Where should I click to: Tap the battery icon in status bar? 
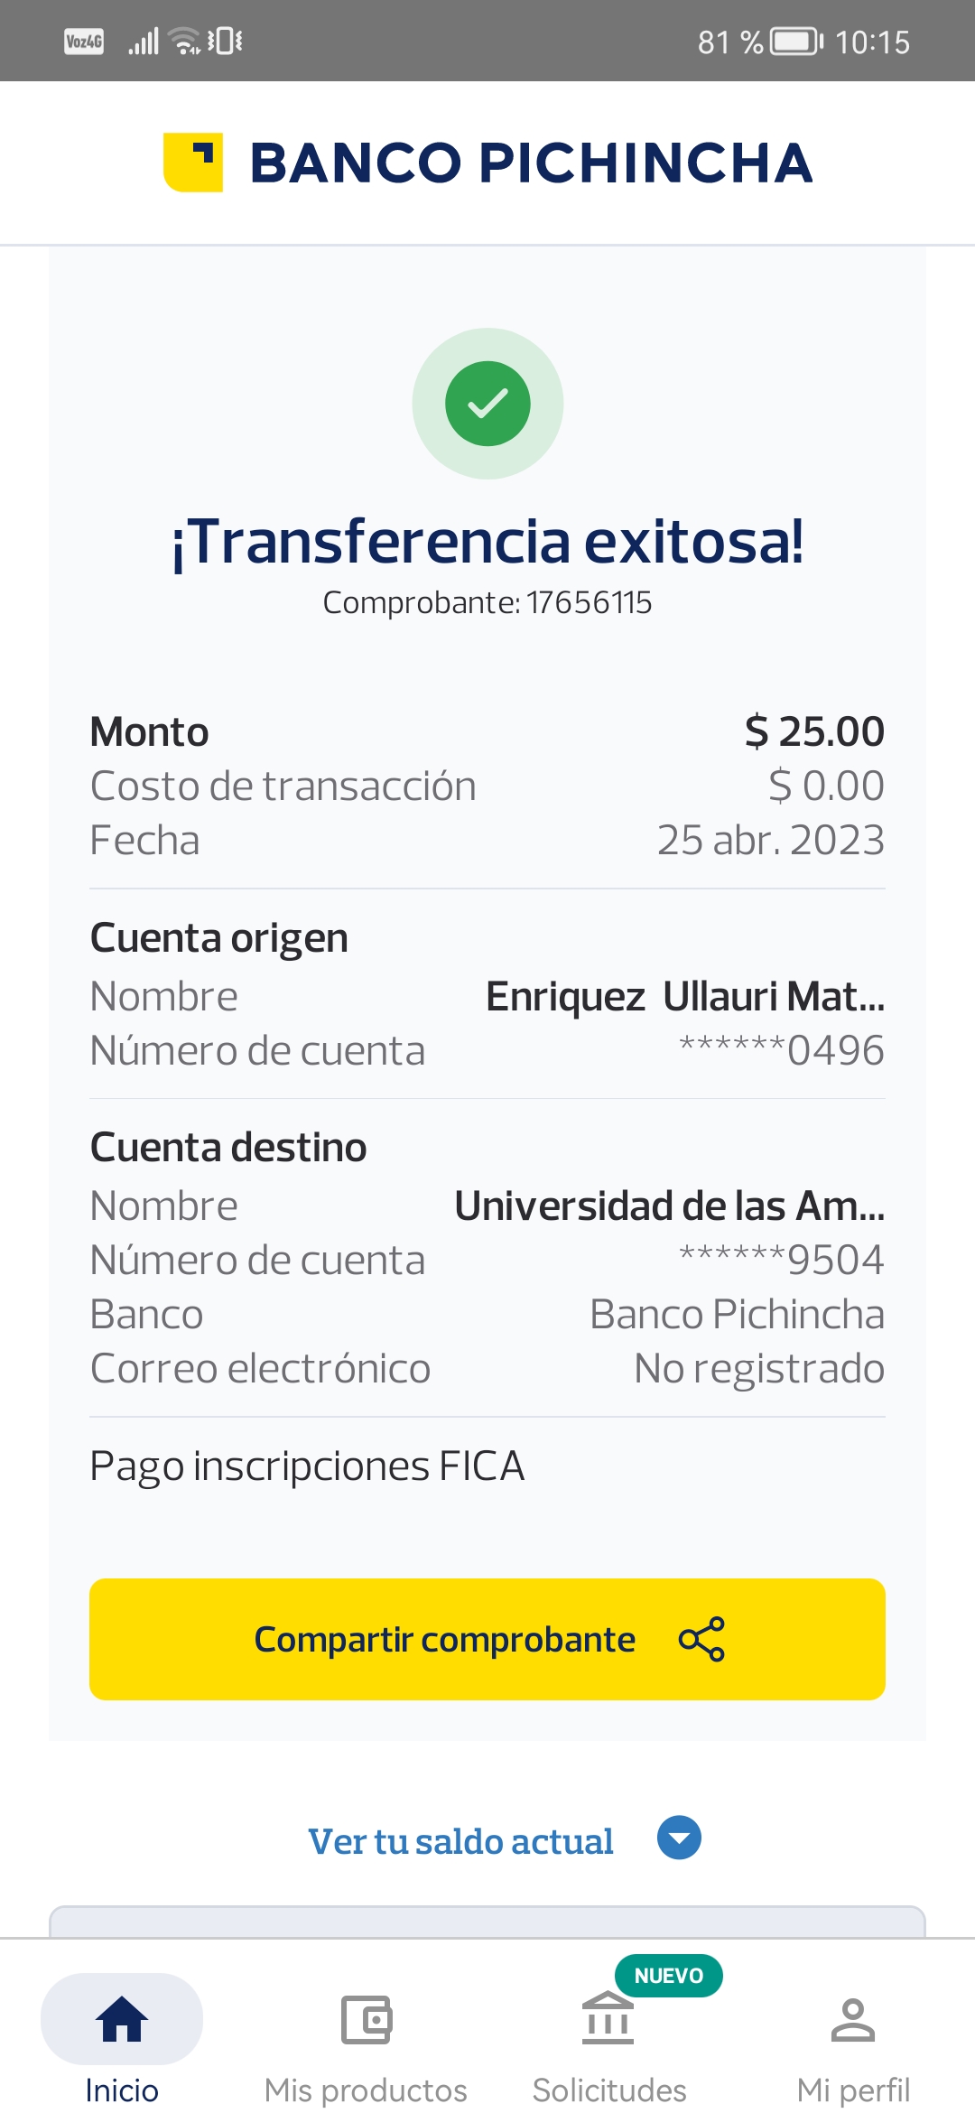[796, 42]
